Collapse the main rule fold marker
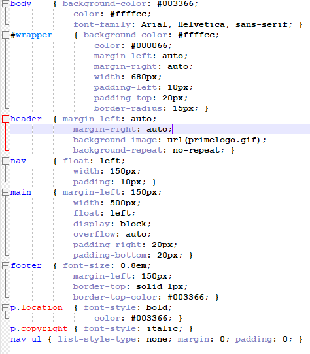 pyautogui.click(x=5, y=192)
